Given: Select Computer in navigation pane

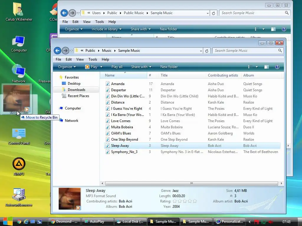Looking at the screenshot, I should point(73,108).
